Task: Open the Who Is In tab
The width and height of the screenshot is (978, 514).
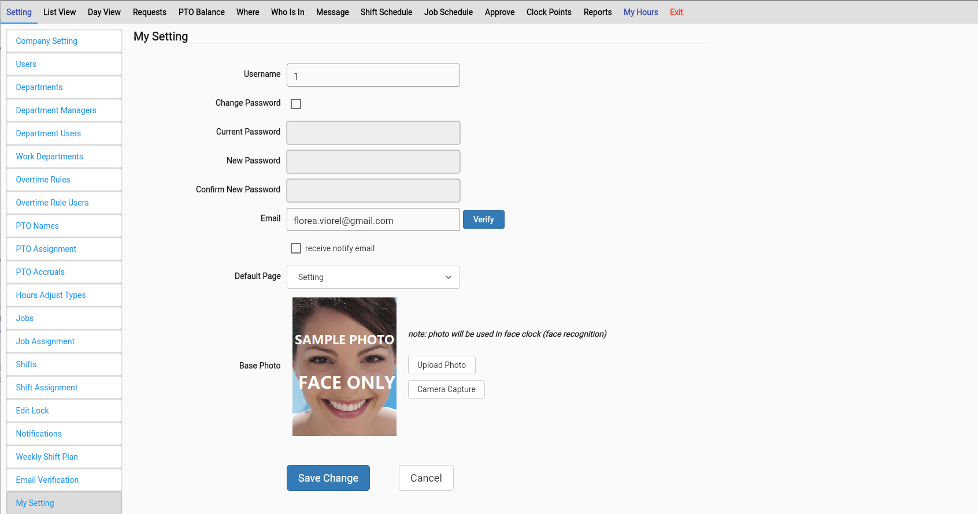Action: [288, 12]
